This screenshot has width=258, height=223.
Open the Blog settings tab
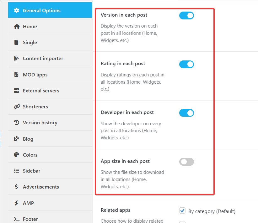28,139
